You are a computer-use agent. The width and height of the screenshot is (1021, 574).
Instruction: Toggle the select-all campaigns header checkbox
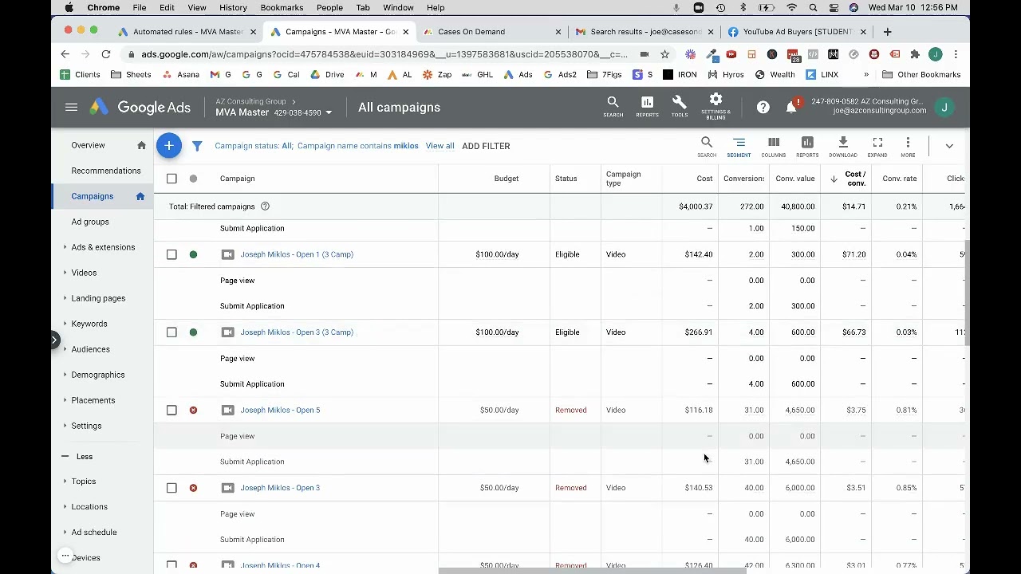point(171,179)
